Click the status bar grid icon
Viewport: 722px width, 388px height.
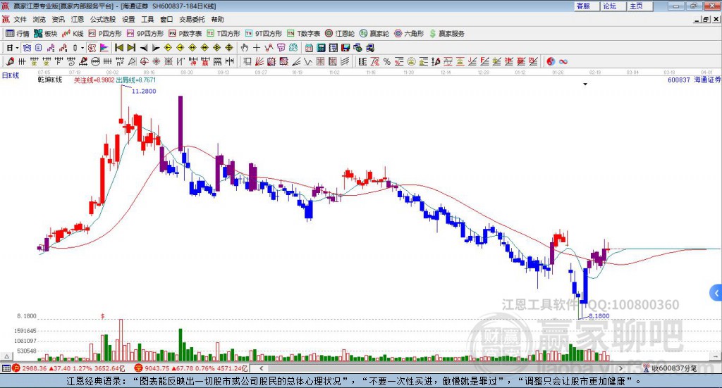(6, 368)
